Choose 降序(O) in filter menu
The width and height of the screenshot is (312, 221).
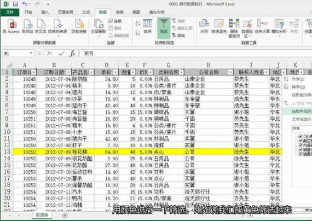tap(297, 87)
